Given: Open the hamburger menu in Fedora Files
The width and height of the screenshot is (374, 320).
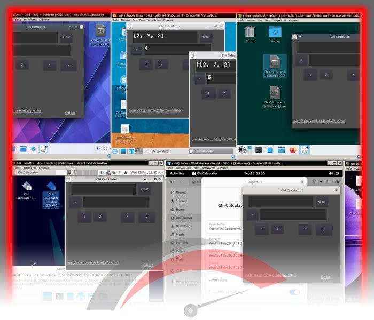Looking at the screenshot, I should pos(329,182).
